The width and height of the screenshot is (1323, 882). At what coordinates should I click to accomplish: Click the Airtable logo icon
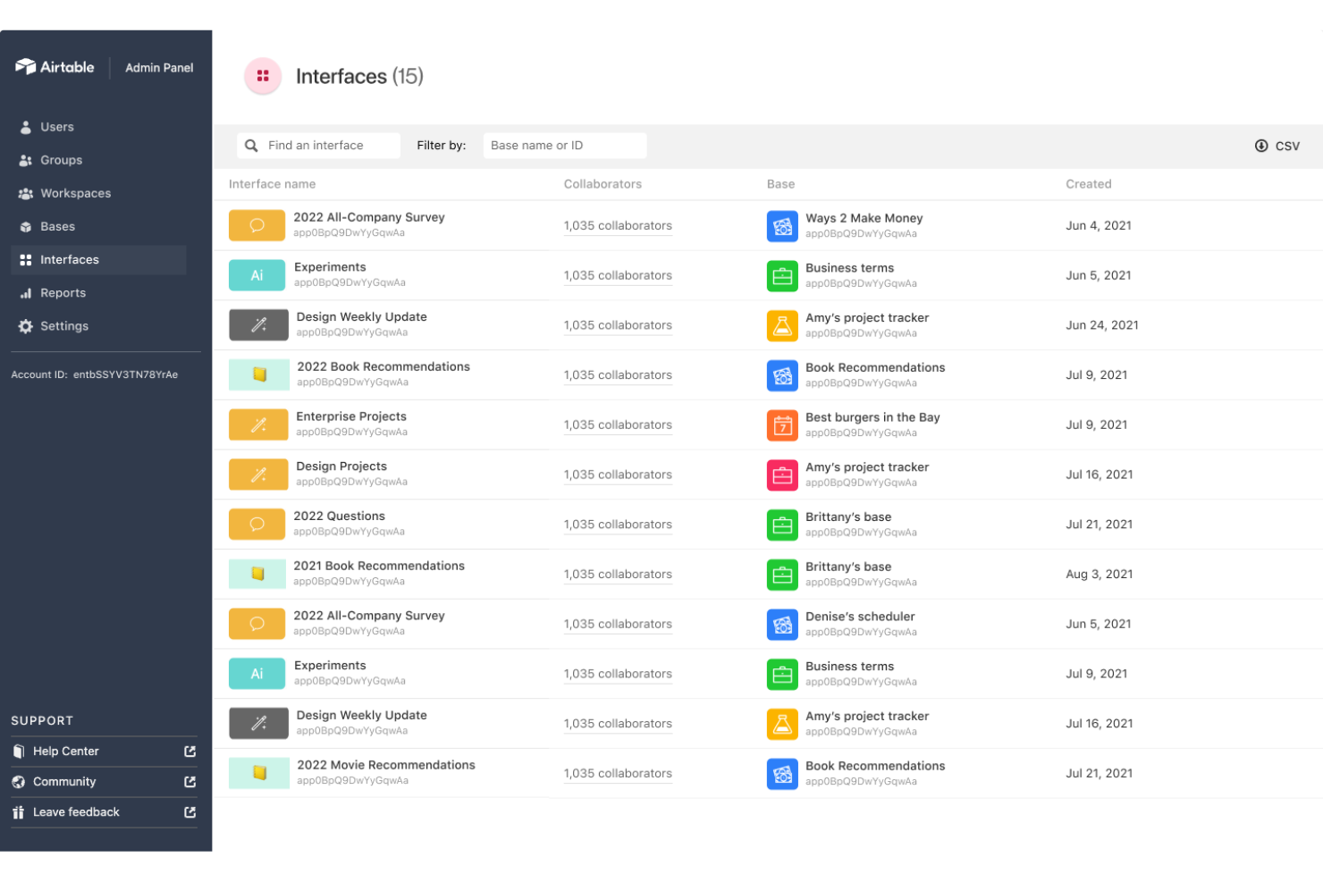coord(27,66)
